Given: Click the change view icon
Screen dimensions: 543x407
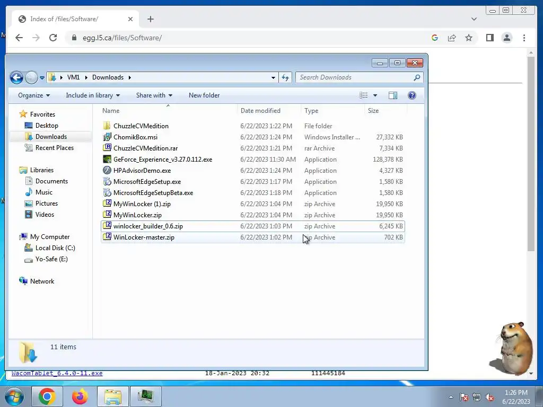Looking at the screenshot, I should click(x=363, y=95).
